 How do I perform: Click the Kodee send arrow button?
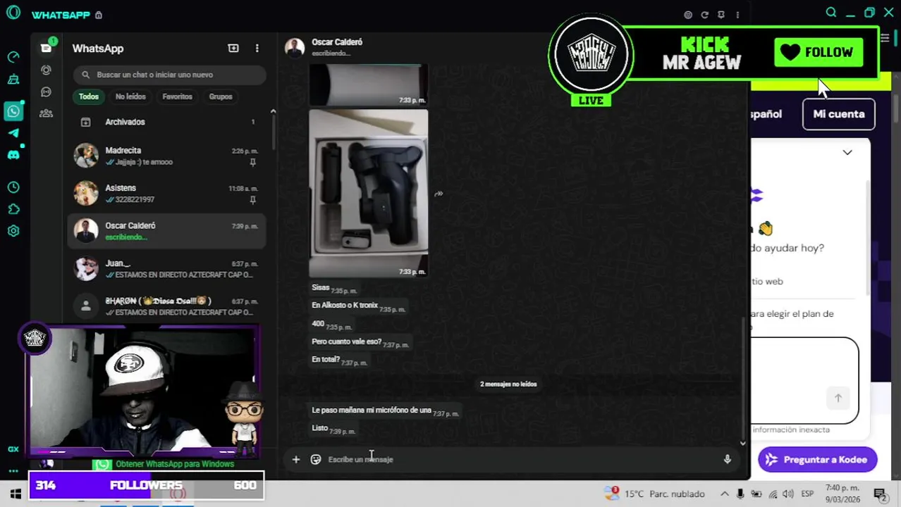(x=838, y=398)
